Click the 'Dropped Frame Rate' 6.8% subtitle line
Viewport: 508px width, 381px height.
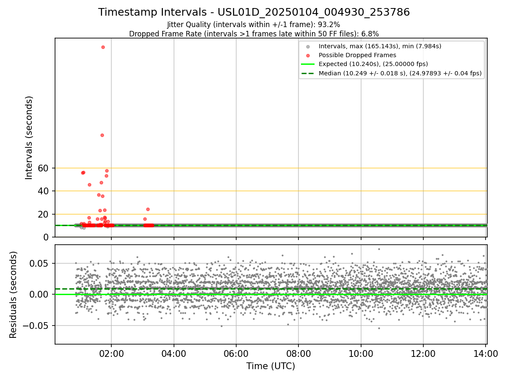point(254,34)
